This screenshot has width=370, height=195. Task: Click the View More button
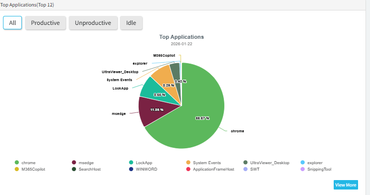click(x=346, y=185)
